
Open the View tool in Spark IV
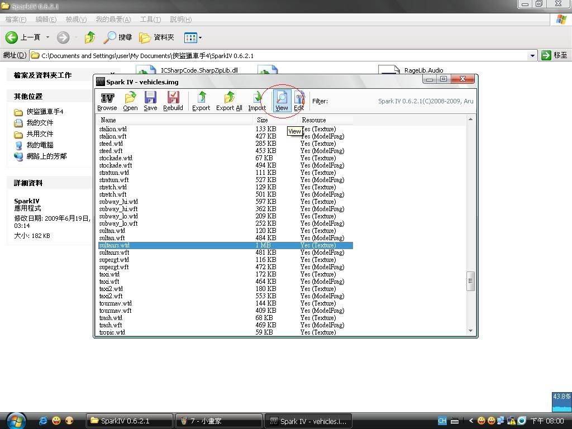(282, 101)
